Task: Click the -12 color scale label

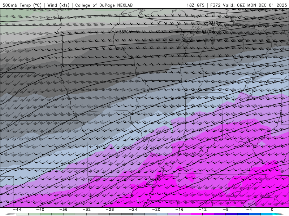Action: (203, 210)
